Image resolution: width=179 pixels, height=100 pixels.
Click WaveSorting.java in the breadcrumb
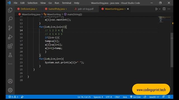pos(31,14)
